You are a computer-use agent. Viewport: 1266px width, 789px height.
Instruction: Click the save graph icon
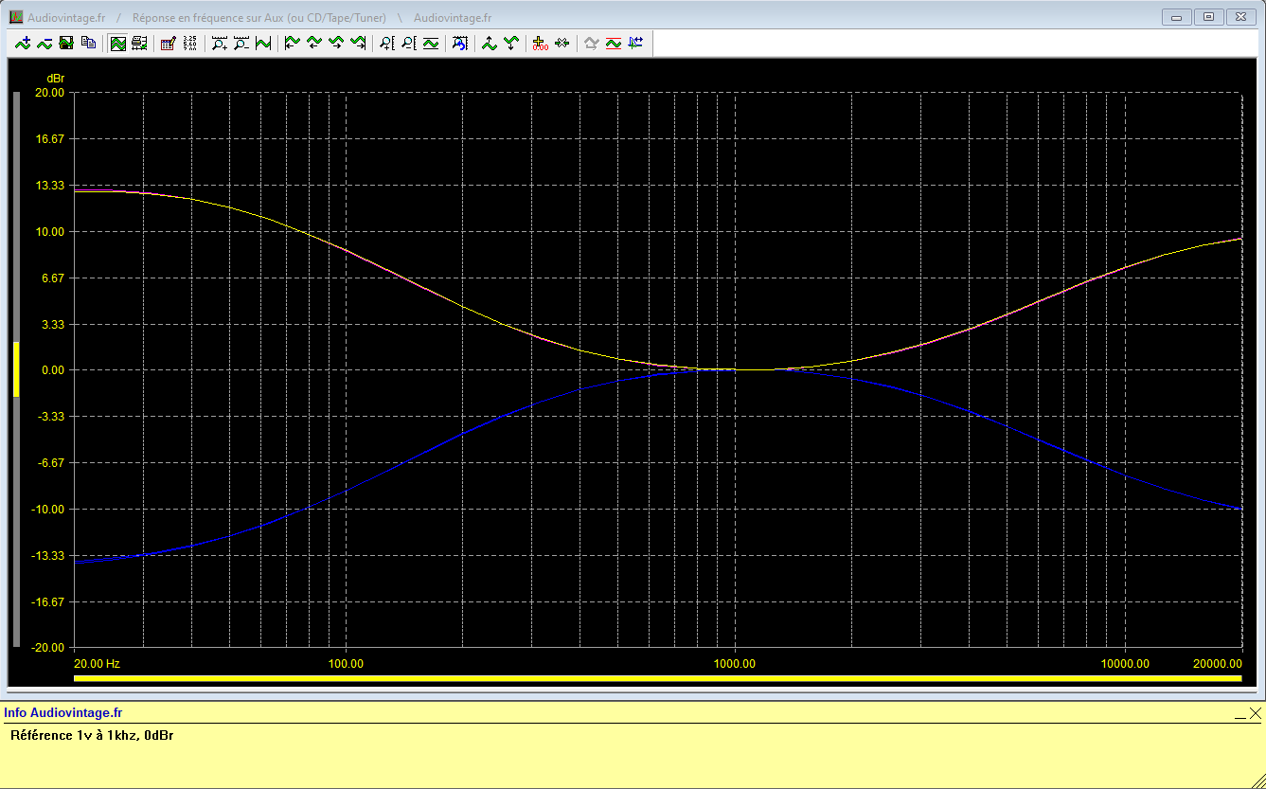click(x=66, y=43)
